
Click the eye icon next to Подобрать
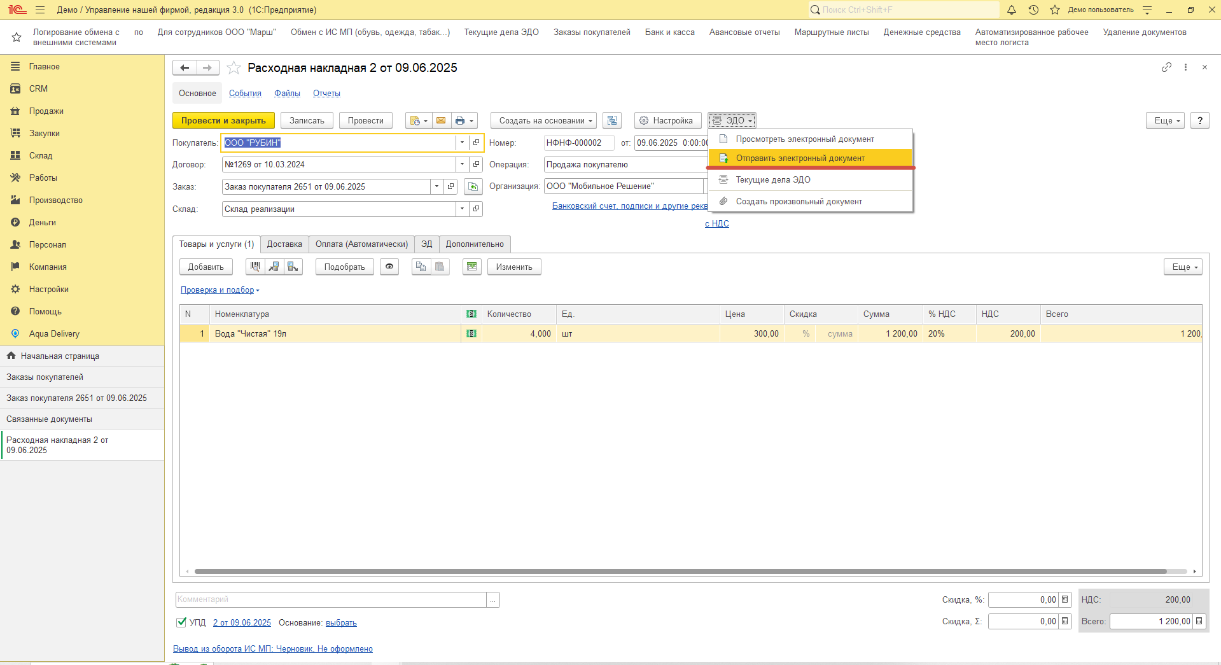(x=389, y=267)
